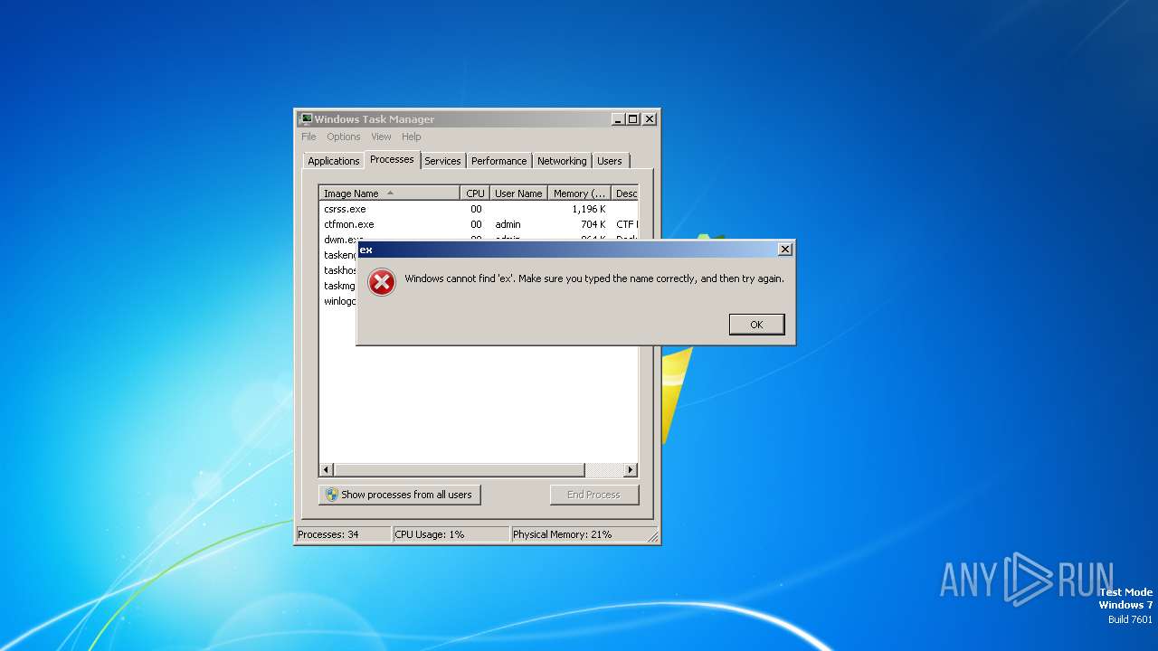Image resolution: width=1158 pixels, height=651 pixels.
Task: Click the admin user name for ctfmon.exe
Action: [x=508, y=224]
